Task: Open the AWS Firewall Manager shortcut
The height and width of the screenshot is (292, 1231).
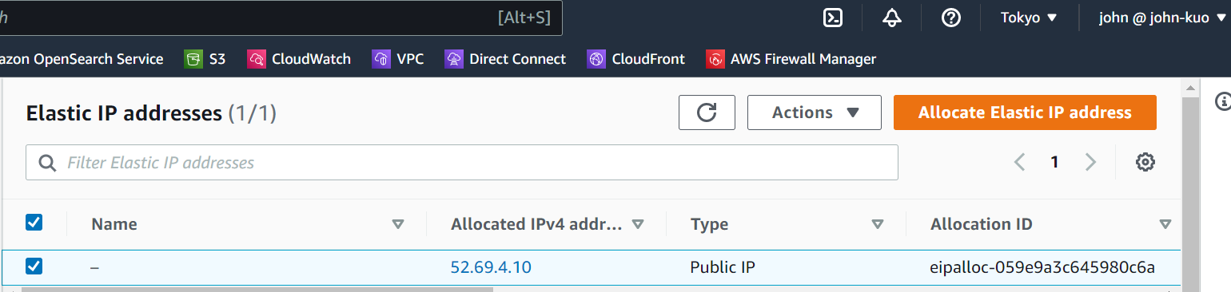Action: (x=791, y=59)
